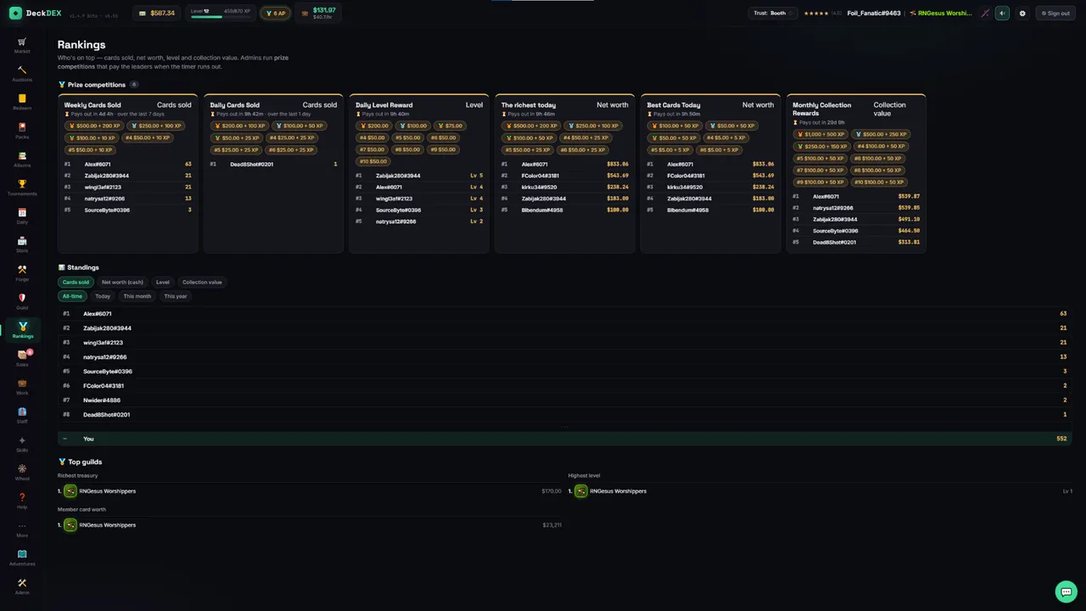Viewport: 1086px width, 611px height.
Task: Go to Redeem in the sidebar
Action: tap(22, 102)
